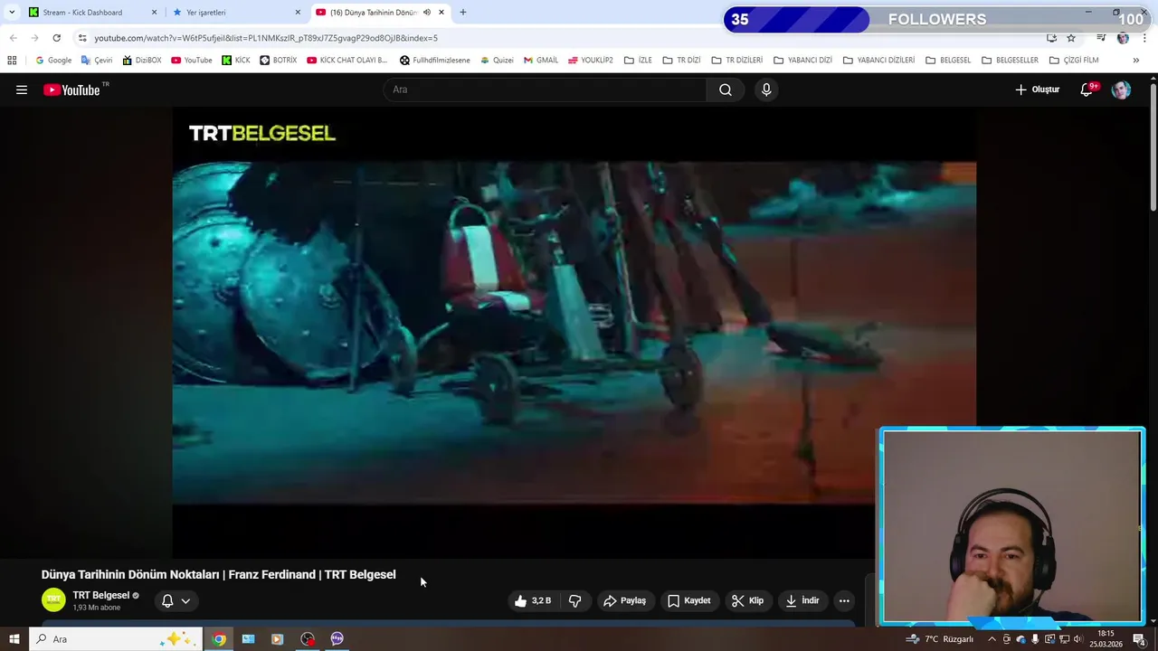Click the video player to pause
The width and height of the screenshot is (1158, 651).
(x=574, y=333)
